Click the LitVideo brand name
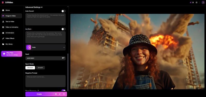 tap(9, 3)
